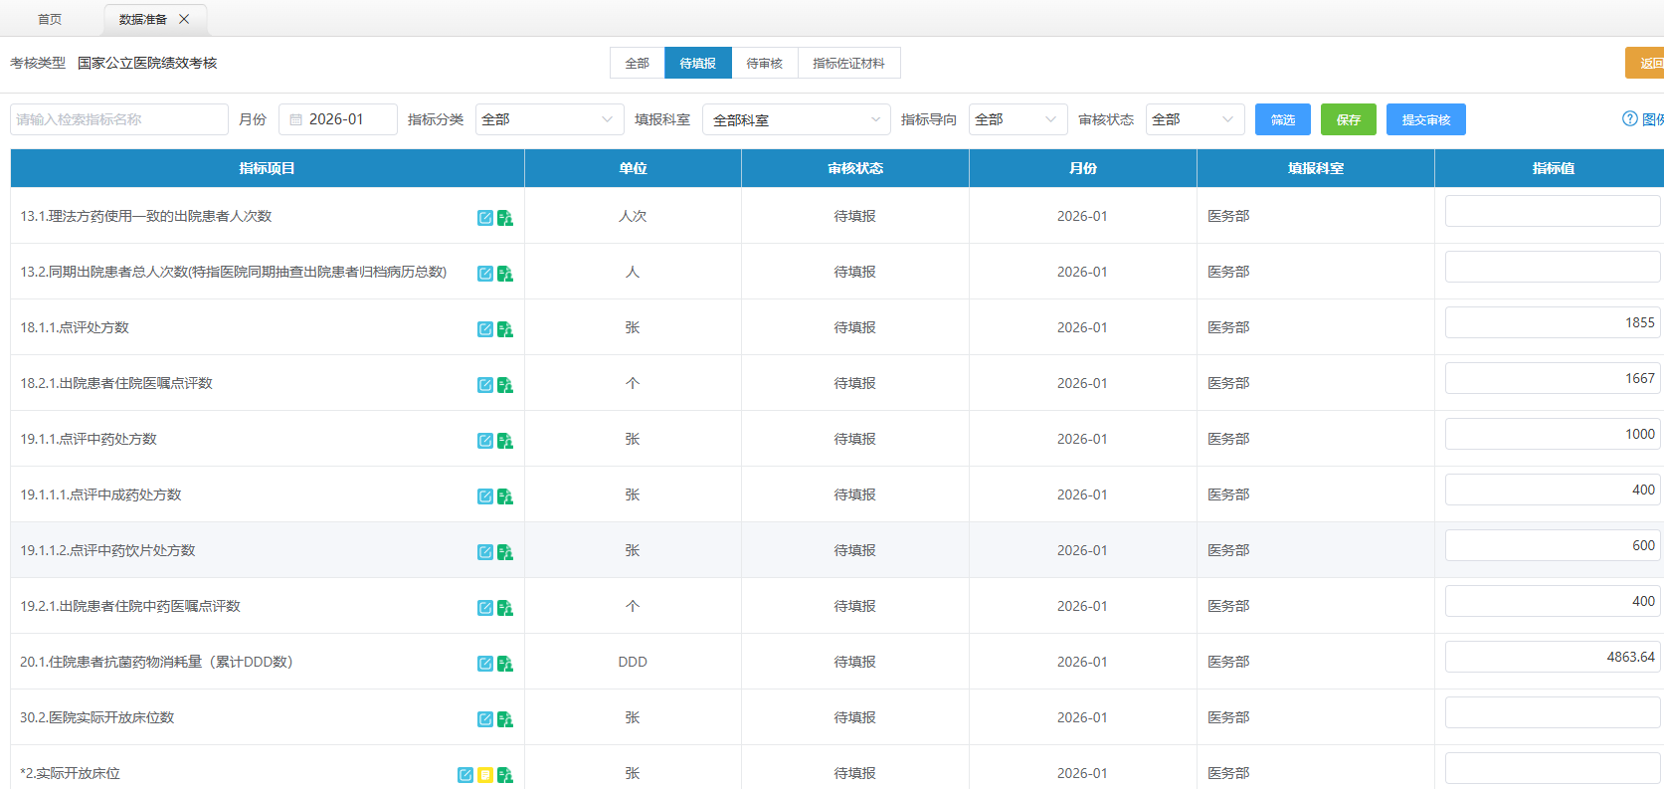Click the 筛选 filter button
This screenshot has width=1664, height=789.
pyautogui.click(x=1282, y=119)
